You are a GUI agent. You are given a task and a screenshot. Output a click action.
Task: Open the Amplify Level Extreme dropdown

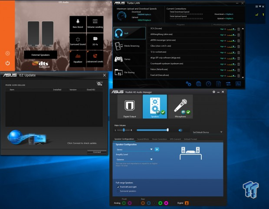[134, 159]
